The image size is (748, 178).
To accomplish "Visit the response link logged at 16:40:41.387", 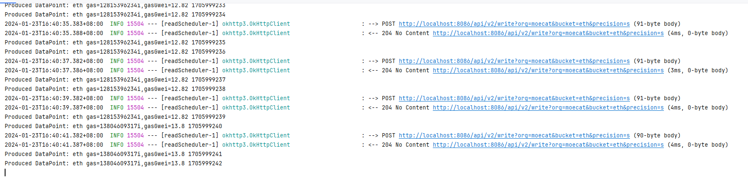I will [548, 145].
